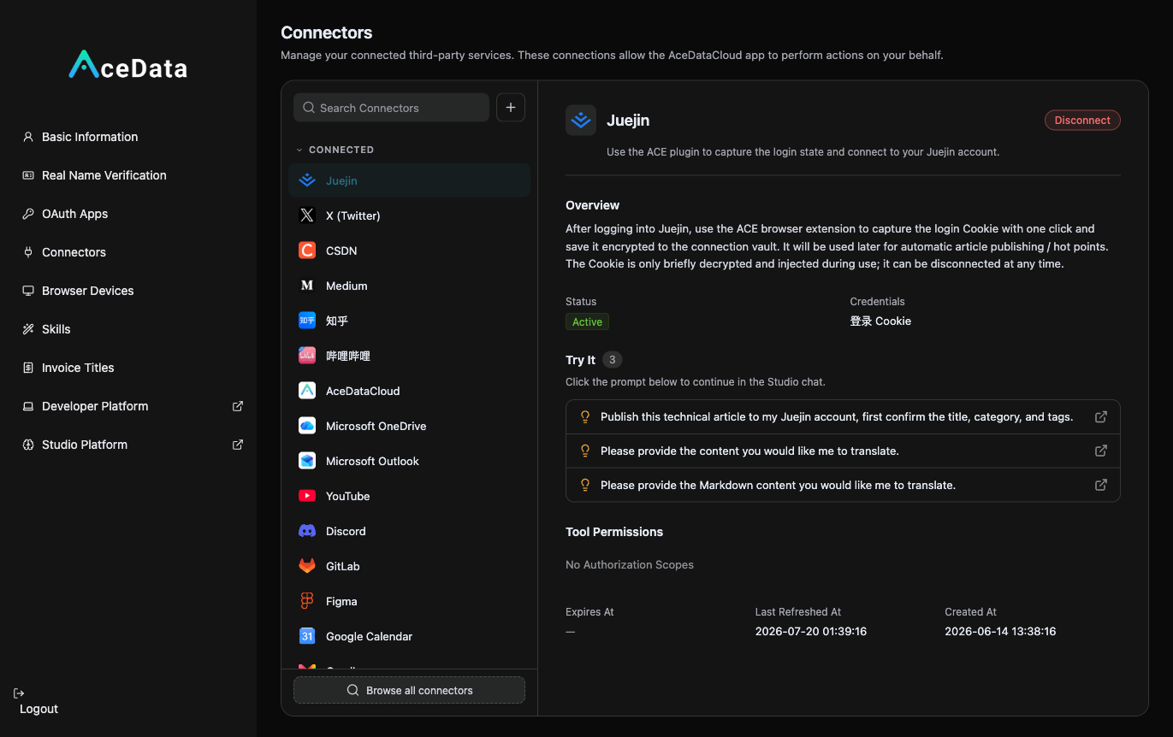Click the Juejin logo in detail header

point(581,121)
